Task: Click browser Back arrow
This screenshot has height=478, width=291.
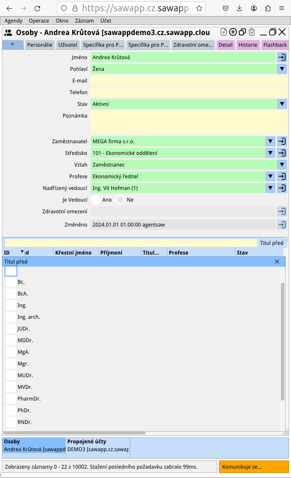Action: click(x=9, y=8)
